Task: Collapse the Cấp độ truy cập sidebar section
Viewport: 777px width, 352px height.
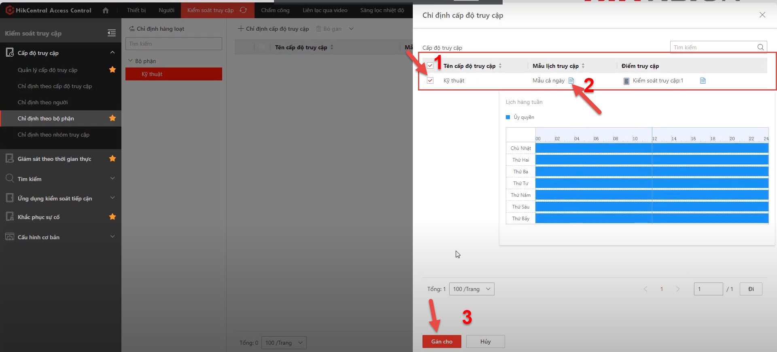Action: [113, 53]
